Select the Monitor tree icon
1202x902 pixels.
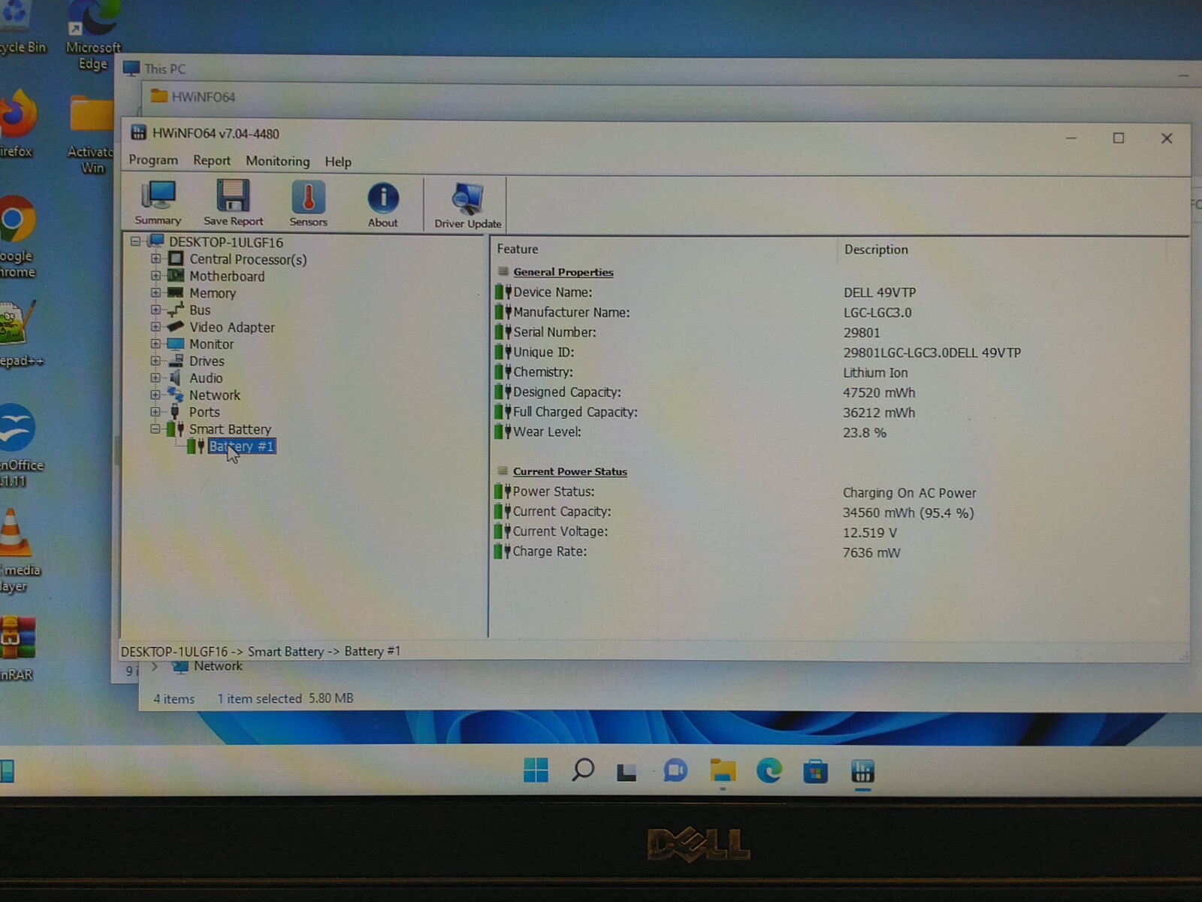pyautogui.click(x=175, y=344)
